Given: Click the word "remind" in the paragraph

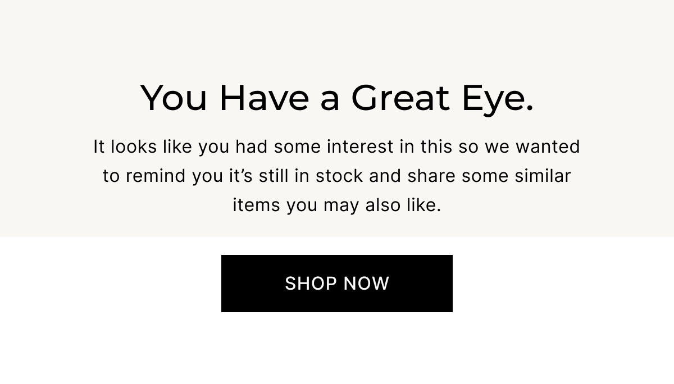Looking at the screenshot, I should [156, 176].
